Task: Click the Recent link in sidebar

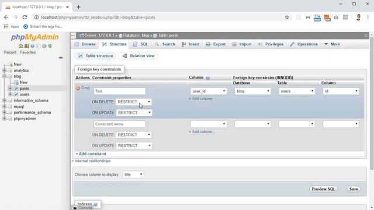Action: tap(10, 52)
